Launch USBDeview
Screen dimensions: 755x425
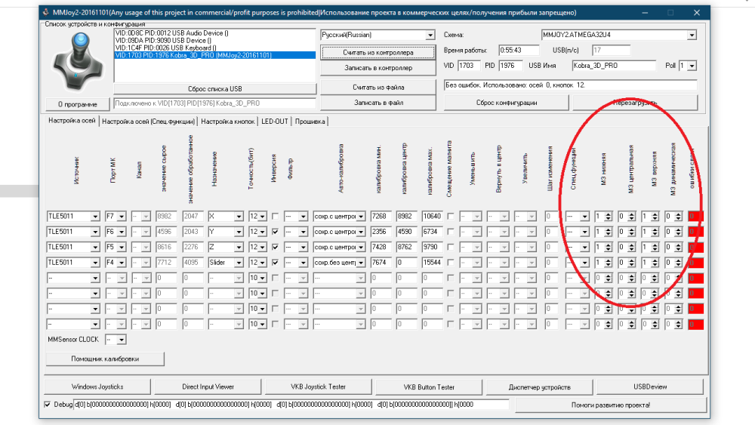coord(650,387)
